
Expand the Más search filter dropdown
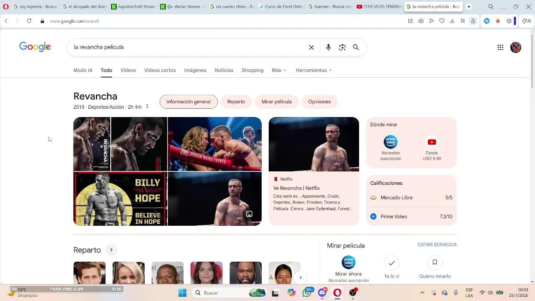tap(279, 70)
